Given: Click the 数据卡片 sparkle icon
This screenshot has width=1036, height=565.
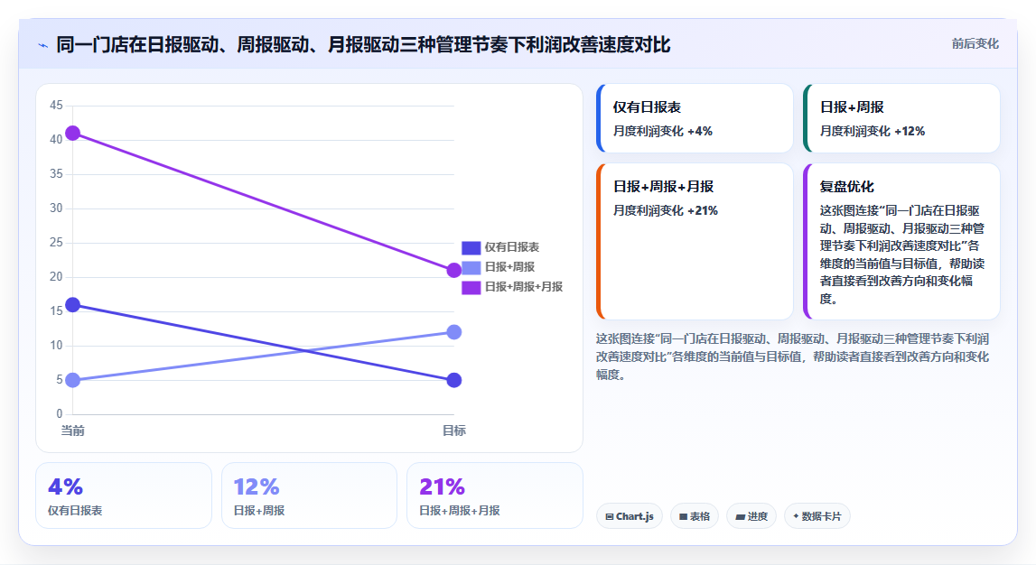Looking at the screenshot, I should (796, 516).
